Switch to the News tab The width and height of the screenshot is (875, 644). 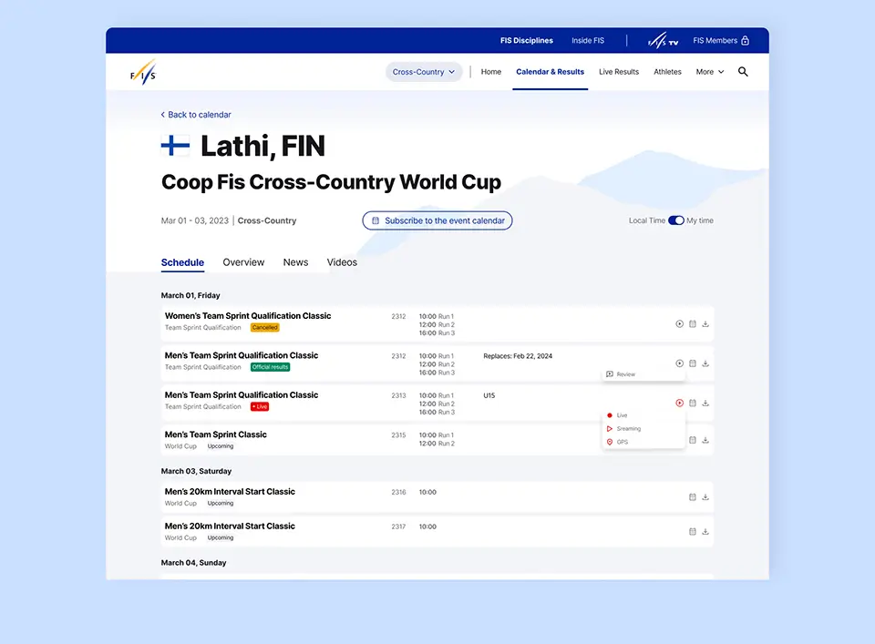point(295,262)
